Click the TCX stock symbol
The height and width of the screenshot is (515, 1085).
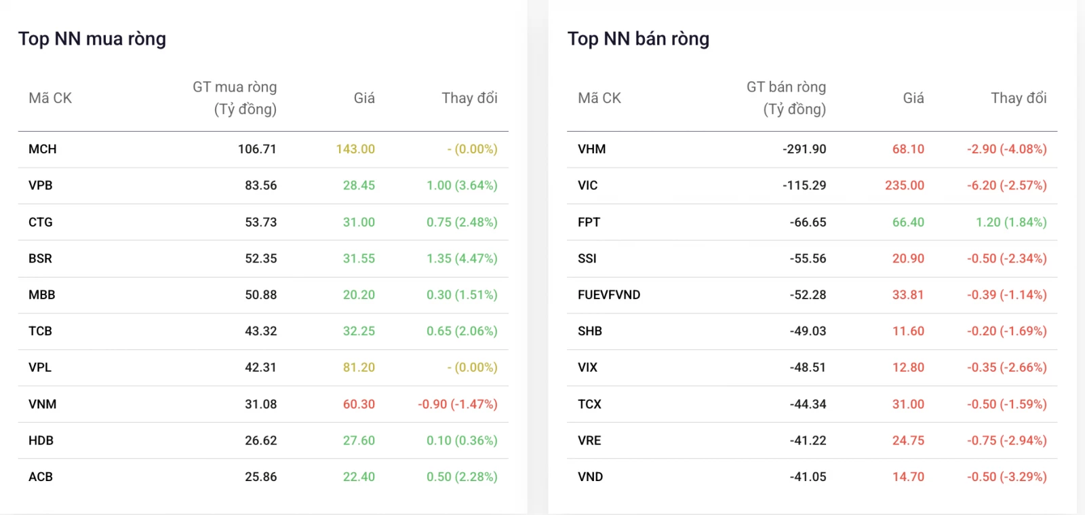point(590,404)
